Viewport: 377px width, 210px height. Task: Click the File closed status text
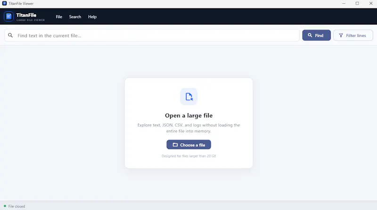click(x=16, y=206)
